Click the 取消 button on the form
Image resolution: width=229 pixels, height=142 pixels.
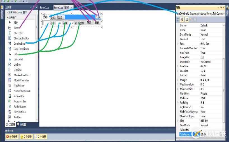click(97, 23)
